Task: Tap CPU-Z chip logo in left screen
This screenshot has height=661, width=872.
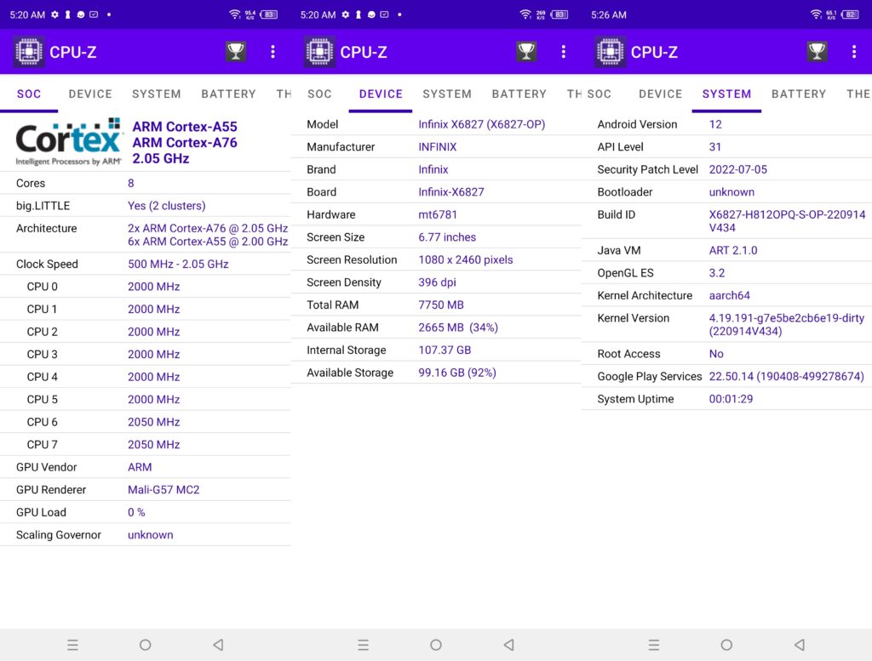Action: pos(29,52)
